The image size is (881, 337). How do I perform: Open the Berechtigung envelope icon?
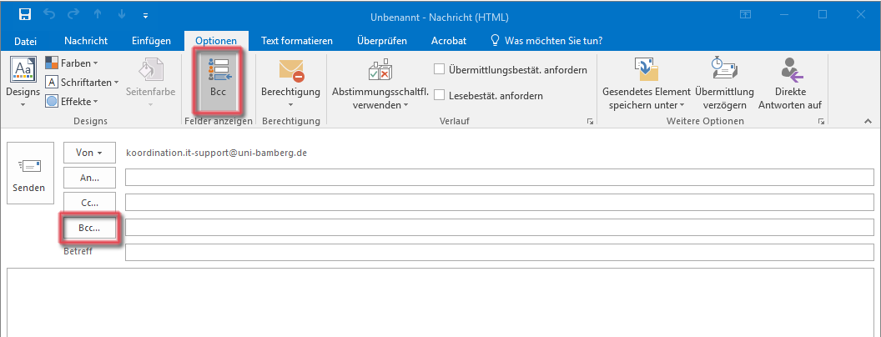click(291, 69)
